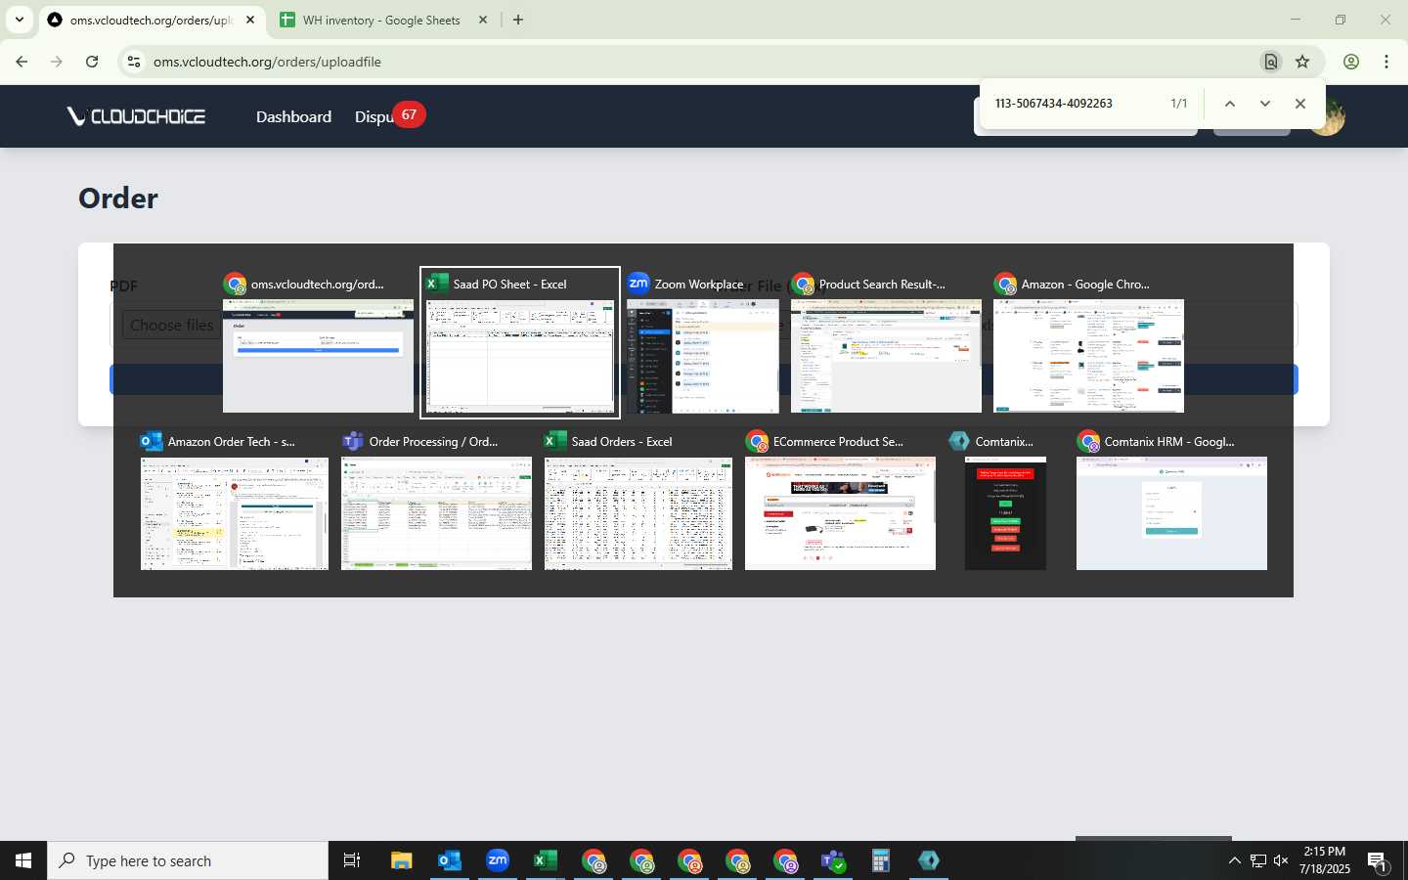Open Outlook from the taskbar
This screenshot has height=880, width=1408.
pyautogui.click(x=450, y=860)
